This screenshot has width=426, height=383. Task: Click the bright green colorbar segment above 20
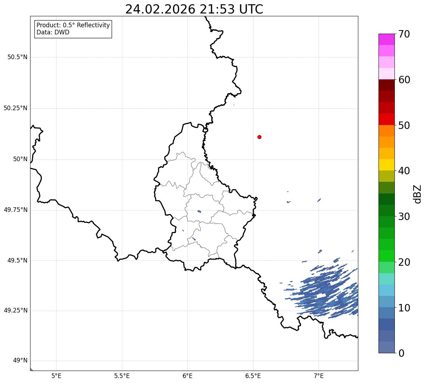click(x=386, y=256)
